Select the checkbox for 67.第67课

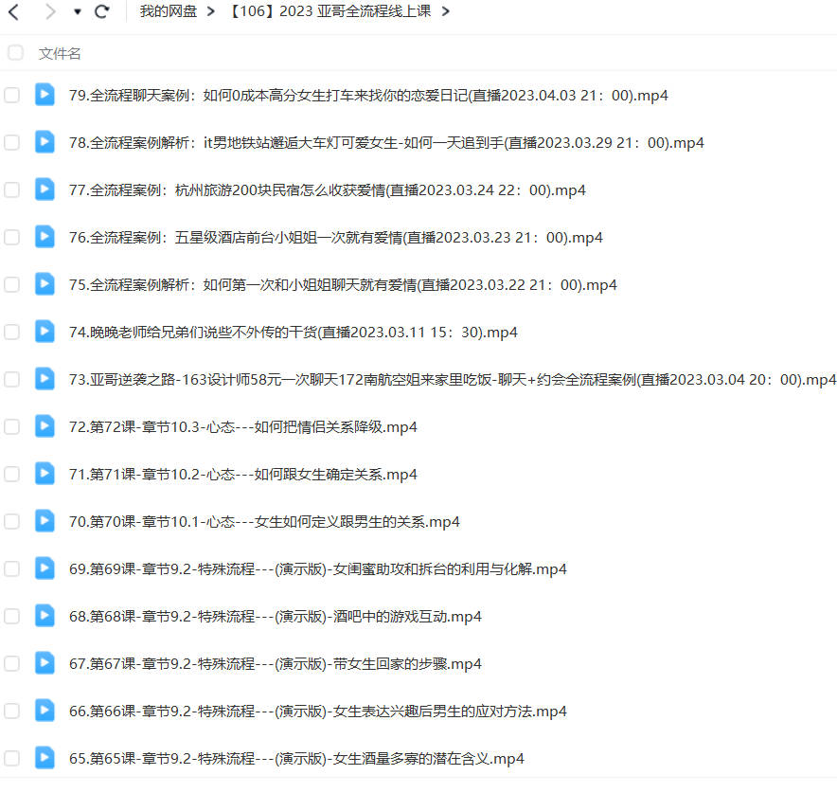(11, 663)
